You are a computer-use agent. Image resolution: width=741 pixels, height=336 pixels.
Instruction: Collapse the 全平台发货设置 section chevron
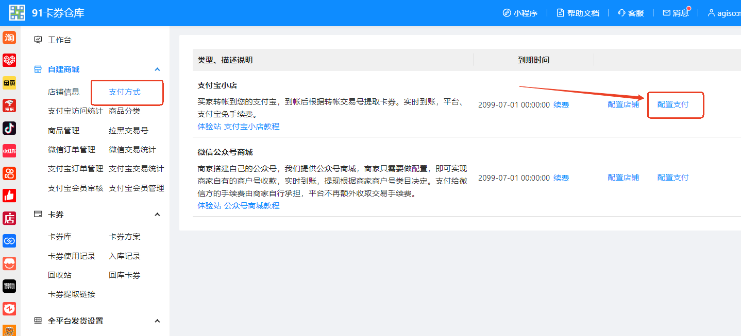tap(158, 321)
